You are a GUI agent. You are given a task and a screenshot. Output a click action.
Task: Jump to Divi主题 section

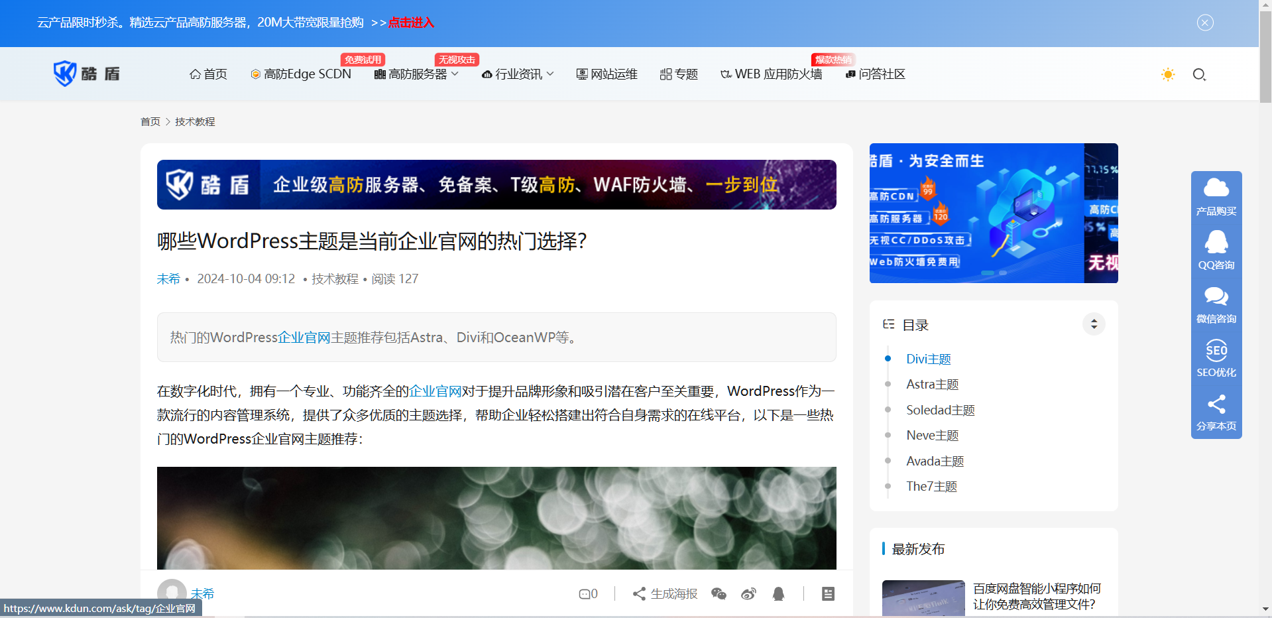coord(929,359)
